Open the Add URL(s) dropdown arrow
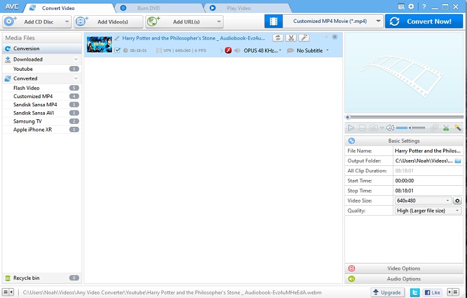Screen dimensions: 467x298 219,22
